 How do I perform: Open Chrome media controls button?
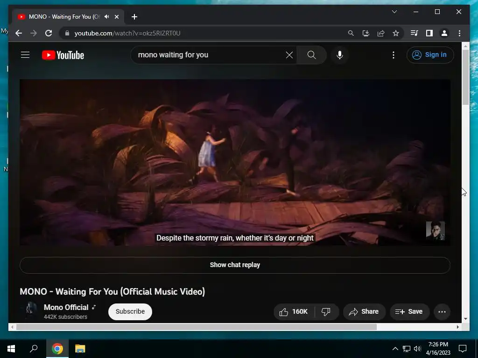(415, 33)
